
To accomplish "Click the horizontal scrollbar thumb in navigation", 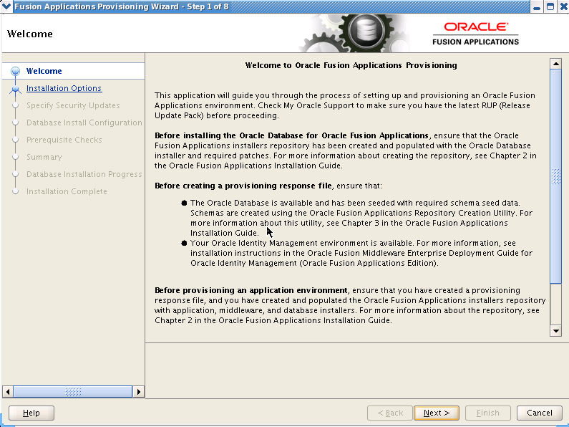I will pyautogui.click(x=73, y=392).
